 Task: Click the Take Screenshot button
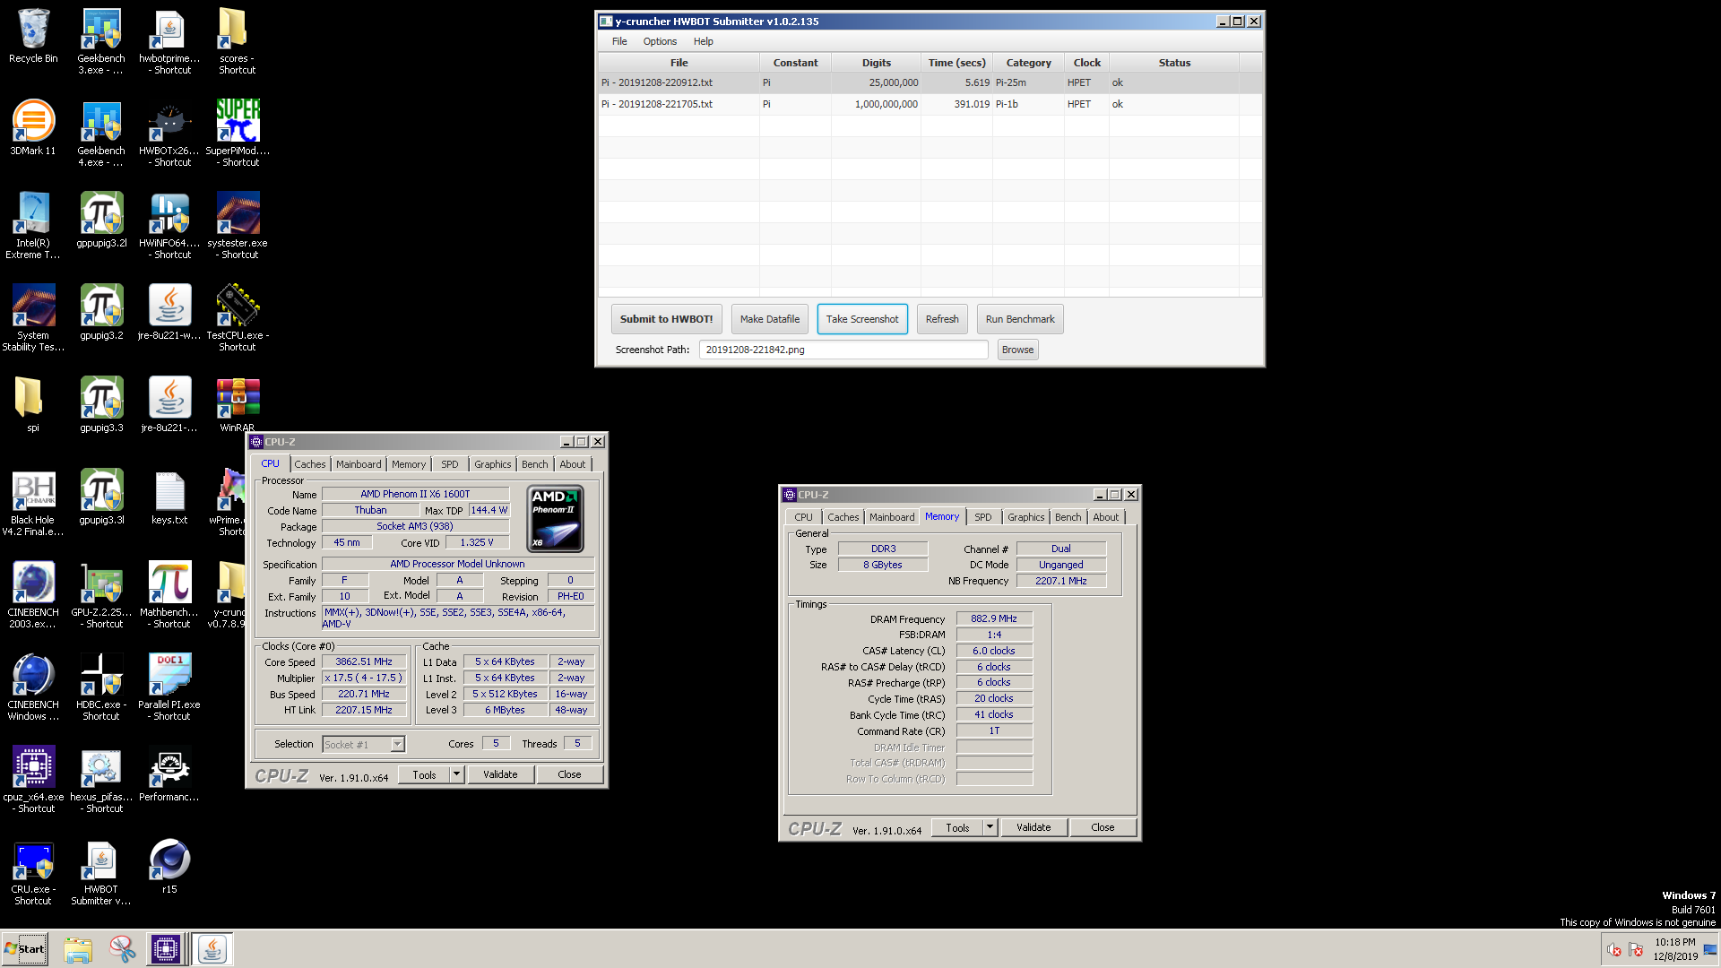[862, 319]
